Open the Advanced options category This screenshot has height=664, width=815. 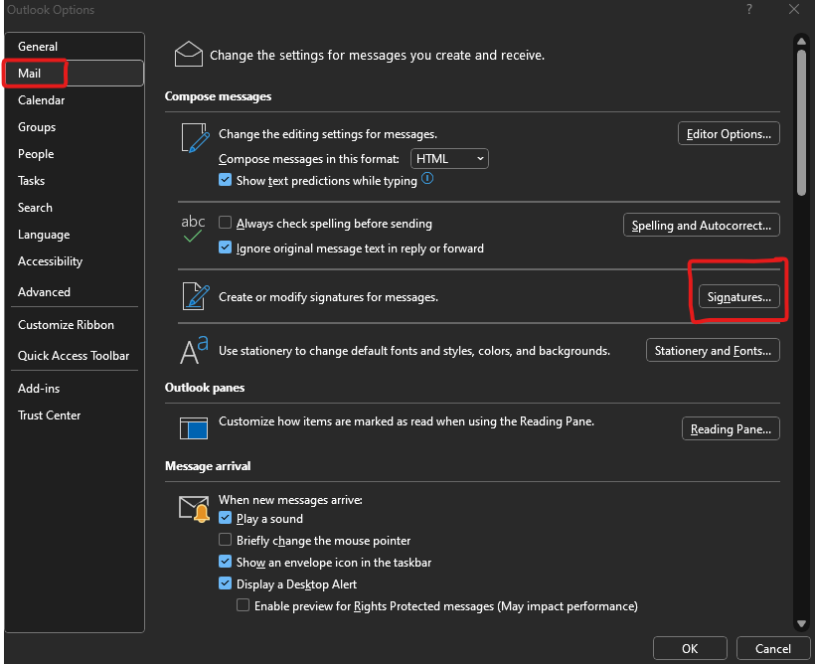click(x=75, y=291)
